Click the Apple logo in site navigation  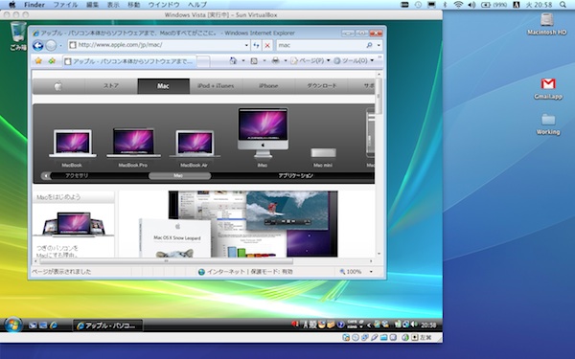pos(58,86)
